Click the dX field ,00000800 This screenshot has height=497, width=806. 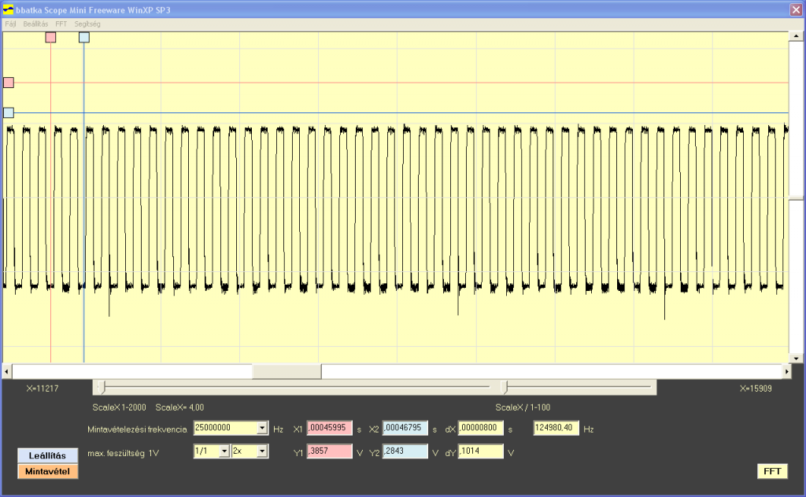[481, 428]
